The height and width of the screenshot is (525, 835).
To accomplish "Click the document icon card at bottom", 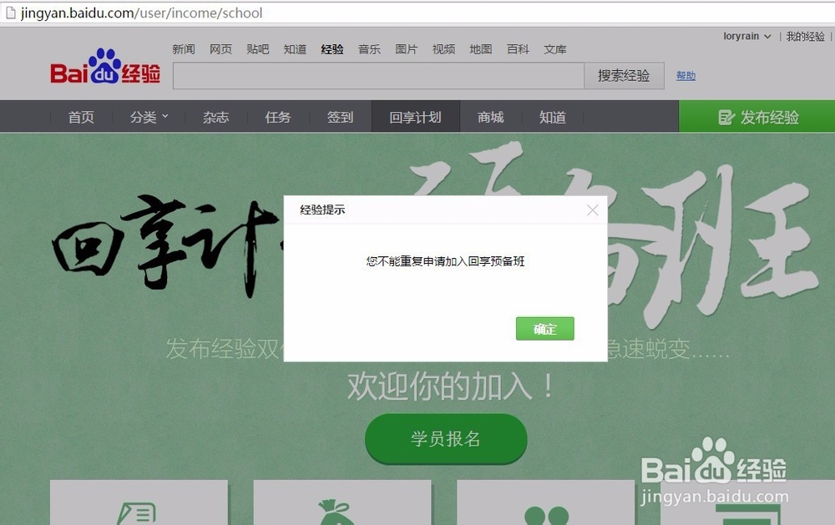I will pos(139,502).
